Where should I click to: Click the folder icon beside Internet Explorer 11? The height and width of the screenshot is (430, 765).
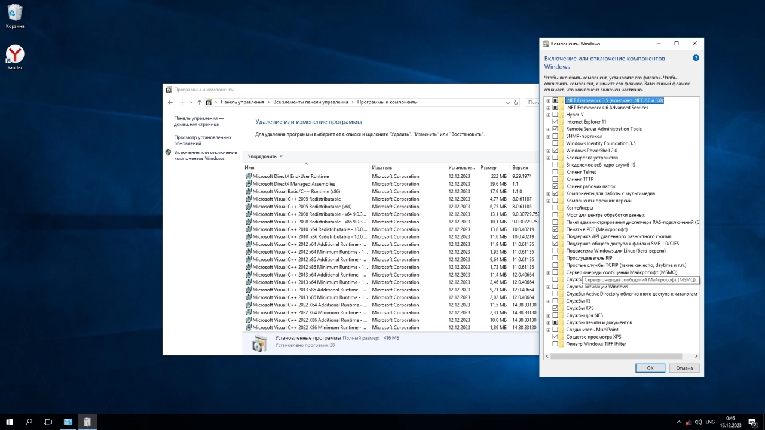pyautogui.click(x=562, y=122)
